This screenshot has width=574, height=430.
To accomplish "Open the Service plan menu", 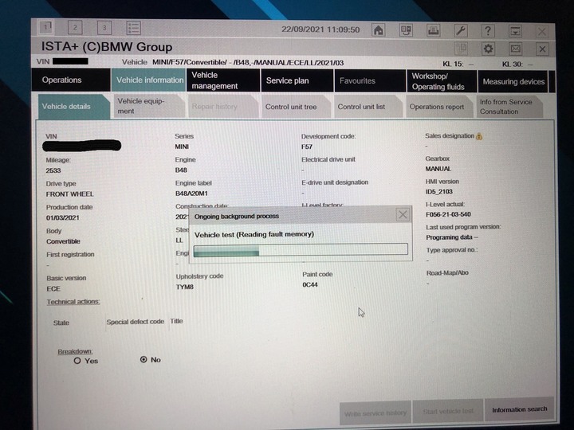I will (297, 80).
